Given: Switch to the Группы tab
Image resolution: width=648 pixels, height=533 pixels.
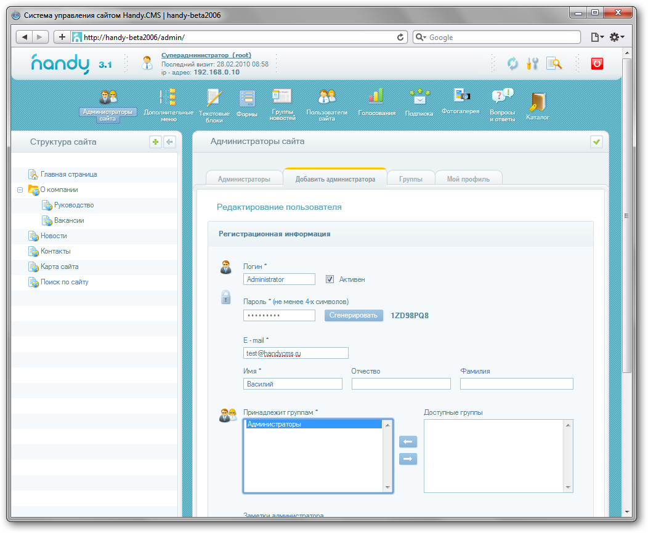Looking at the screenshot, I should (410, 179).
